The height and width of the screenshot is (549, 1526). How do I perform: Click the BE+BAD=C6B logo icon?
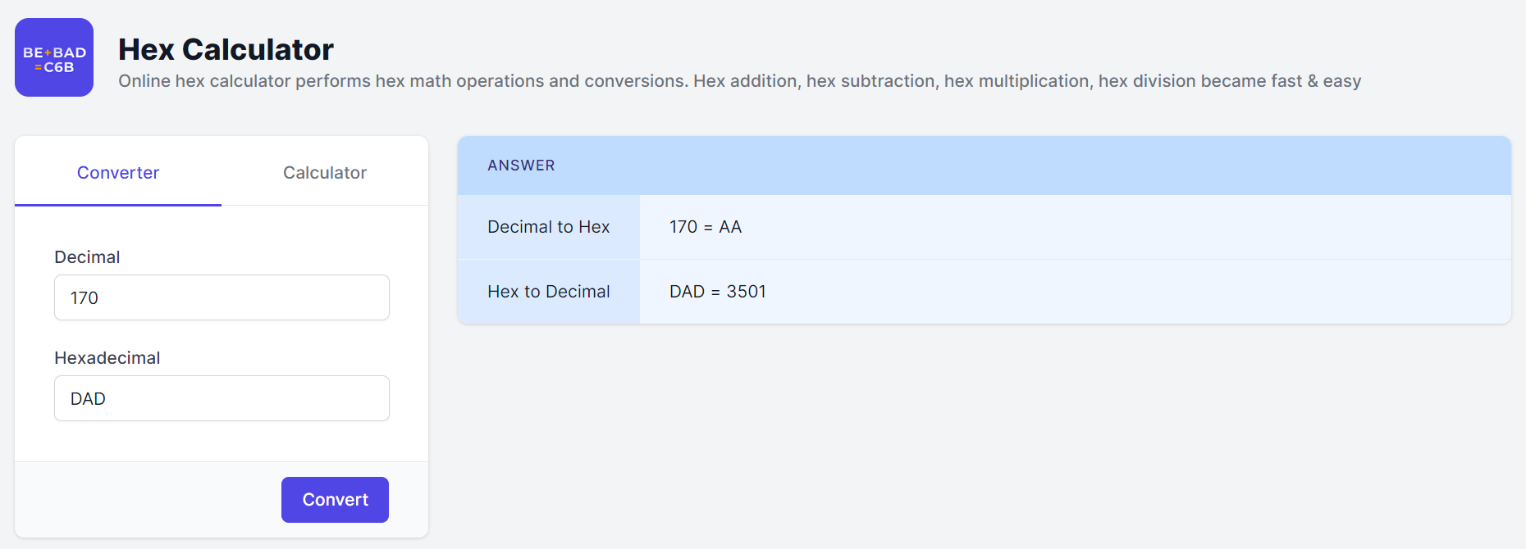[x=54, y=57]
